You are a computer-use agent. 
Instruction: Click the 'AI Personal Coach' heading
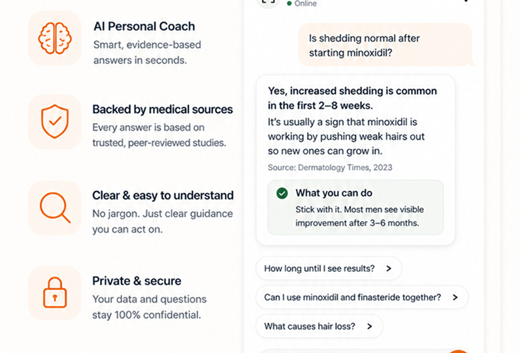[x=144, y=26]
